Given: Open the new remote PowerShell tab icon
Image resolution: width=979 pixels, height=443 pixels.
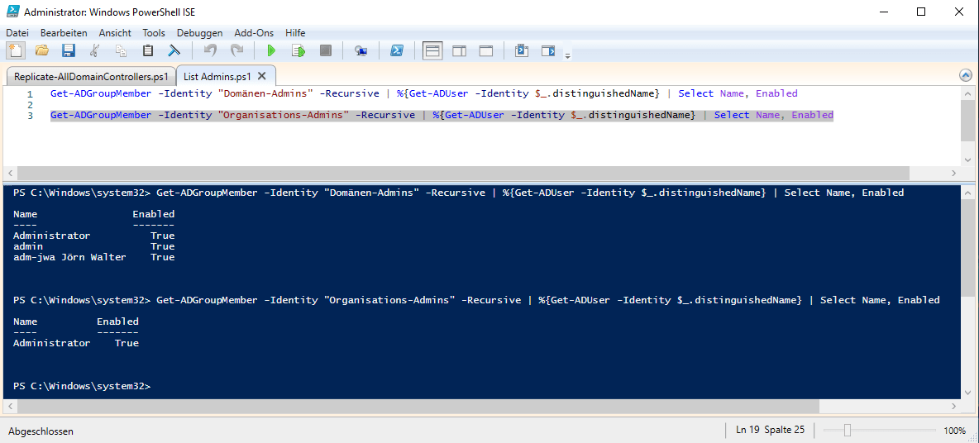Looking at the screenshot, I should [361, 51].
